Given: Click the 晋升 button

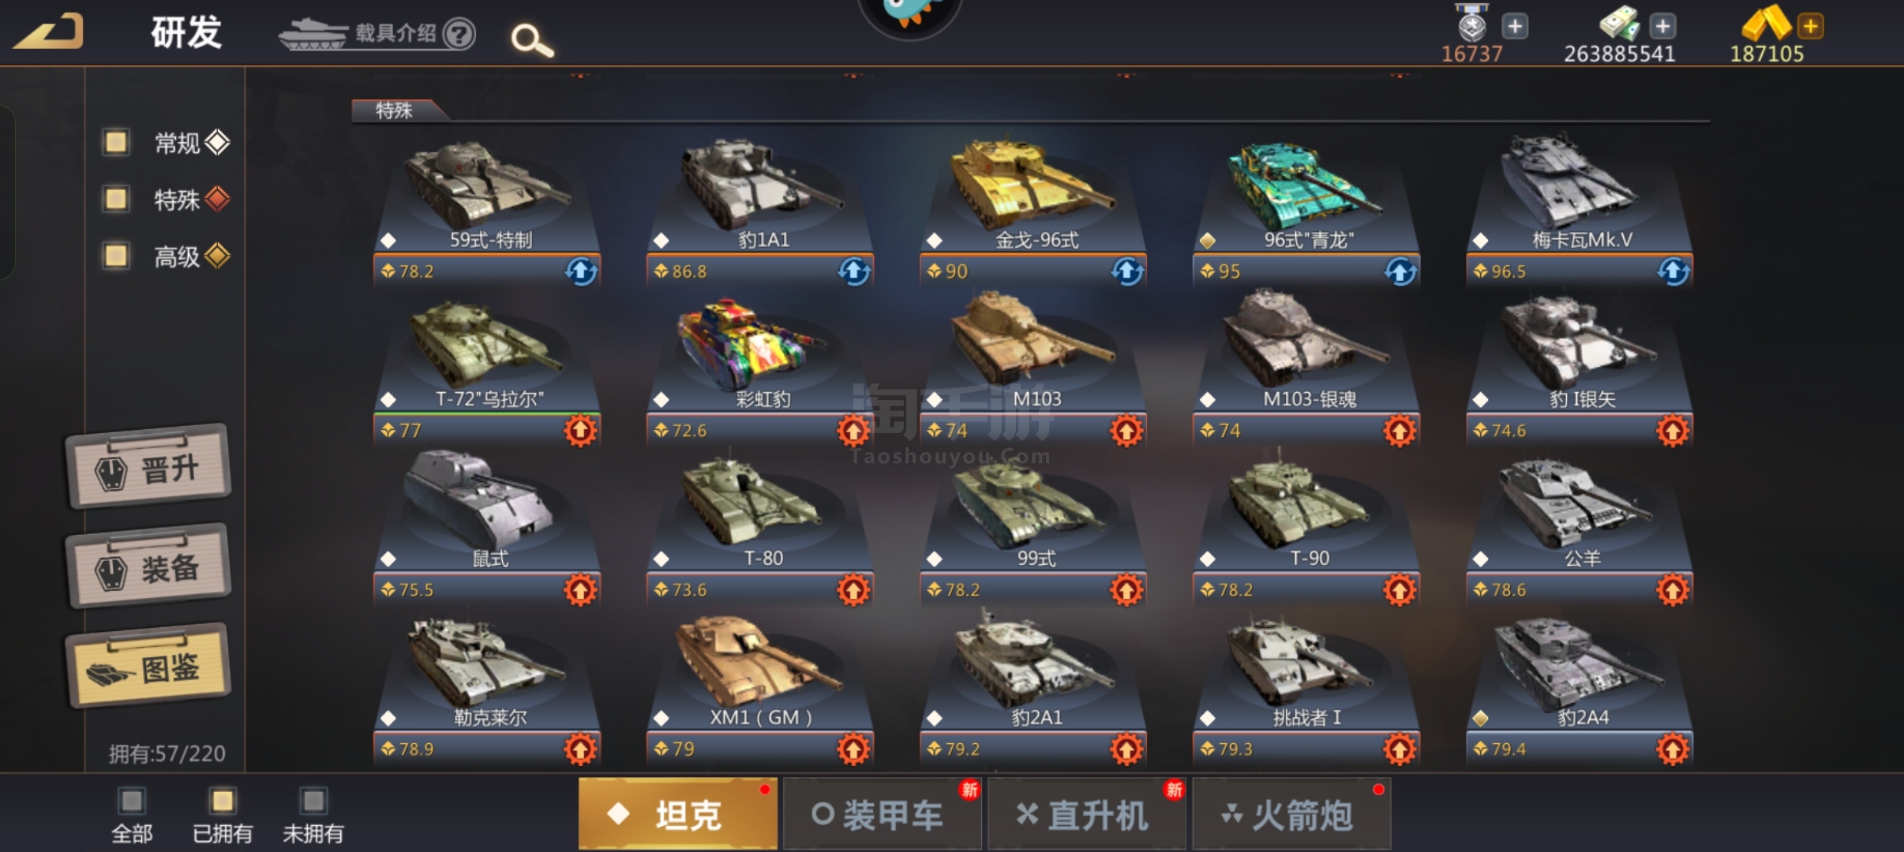Looking at the screenshot, I should pyautogui.click(x=148, y=467).
